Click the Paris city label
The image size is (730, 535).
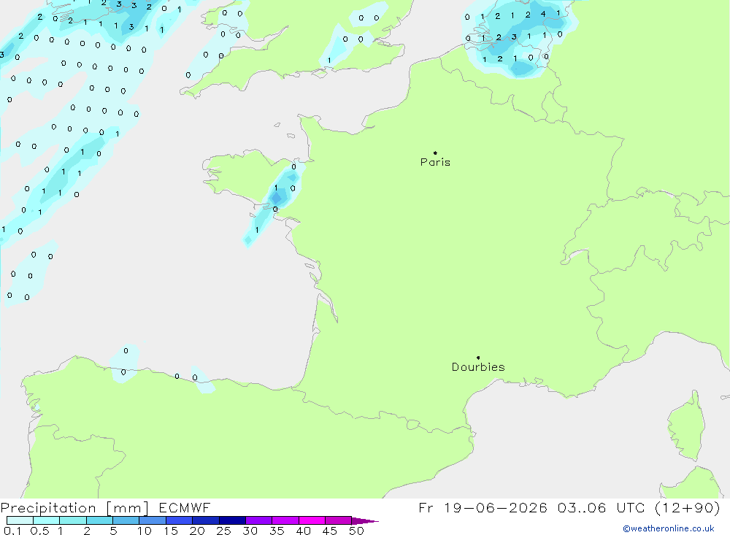click(435, 162)
